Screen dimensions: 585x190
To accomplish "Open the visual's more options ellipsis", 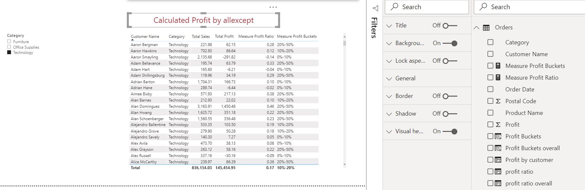I will point(273,7).
